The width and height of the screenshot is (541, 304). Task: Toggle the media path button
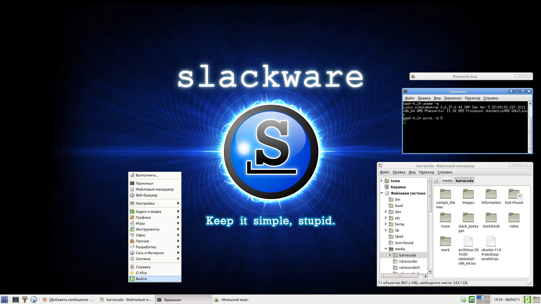[x=447, y=181]
